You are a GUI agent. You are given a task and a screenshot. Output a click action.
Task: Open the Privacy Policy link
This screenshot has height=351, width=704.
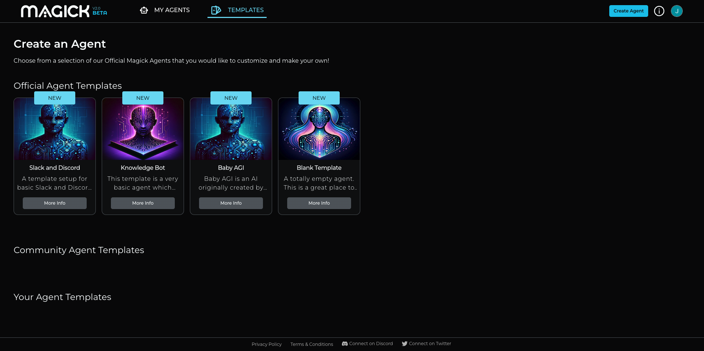tap(267, 344)
